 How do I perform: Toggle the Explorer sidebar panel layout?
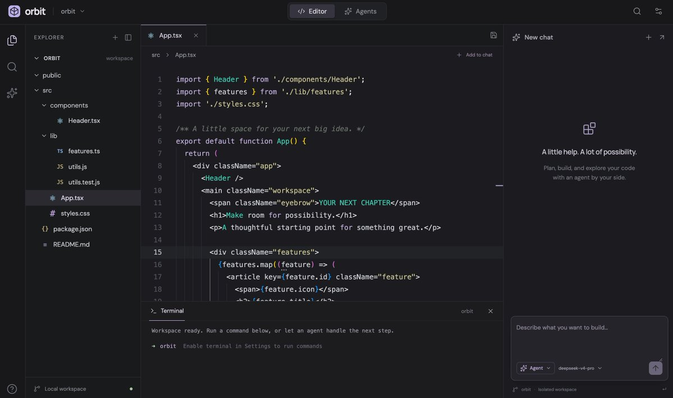click(x=128, y=38)
